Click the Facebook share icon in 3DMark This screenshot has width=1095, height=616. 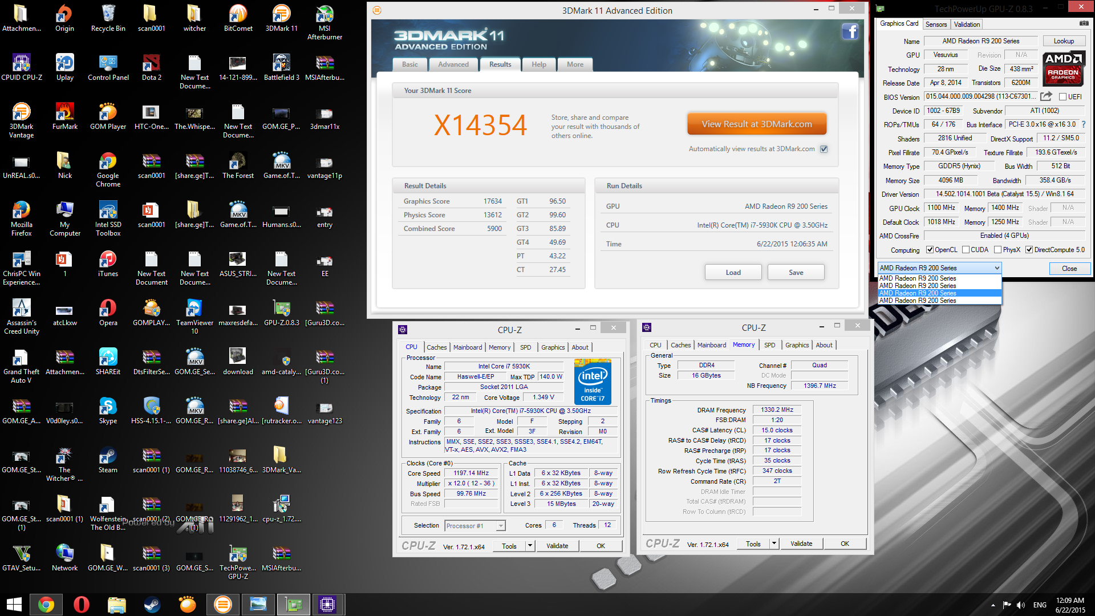(x=850, y=31)
